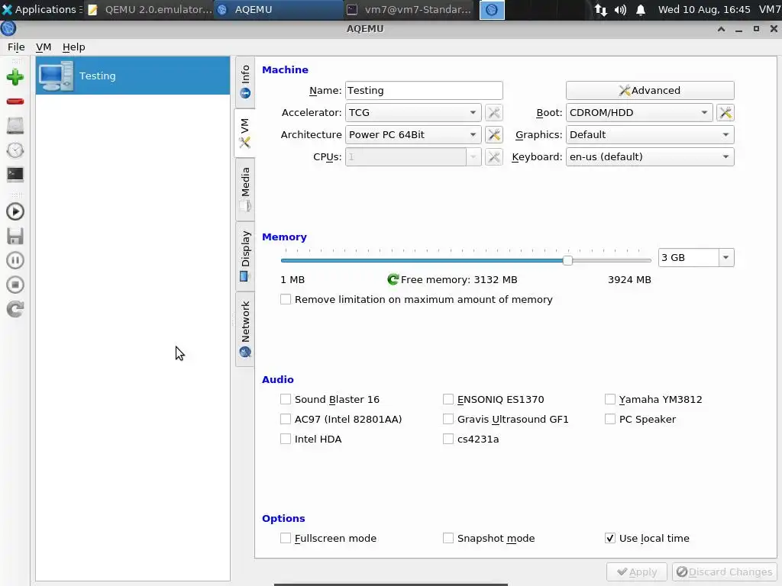The height and width of the screenshot is (586, 782).
Task: Select the Testing VM computer icon
Action: tap(56, 76)
